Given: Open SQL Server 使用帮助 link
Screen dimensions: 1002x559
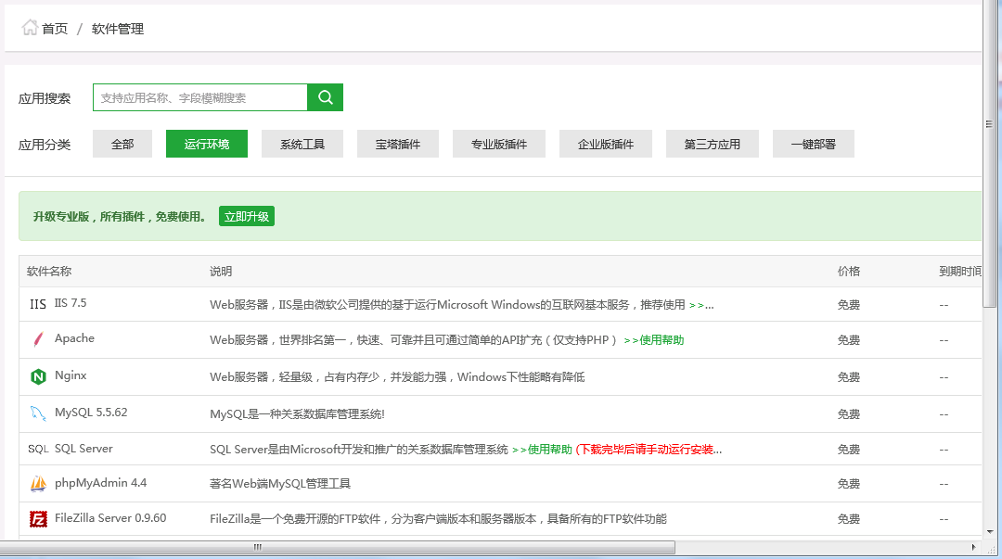Looking at the screenshot, I should pyautogui.click(x=542, y=449).
